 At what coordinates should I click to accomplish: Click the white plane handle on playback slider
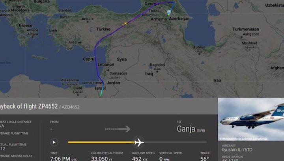coord(139,142)
